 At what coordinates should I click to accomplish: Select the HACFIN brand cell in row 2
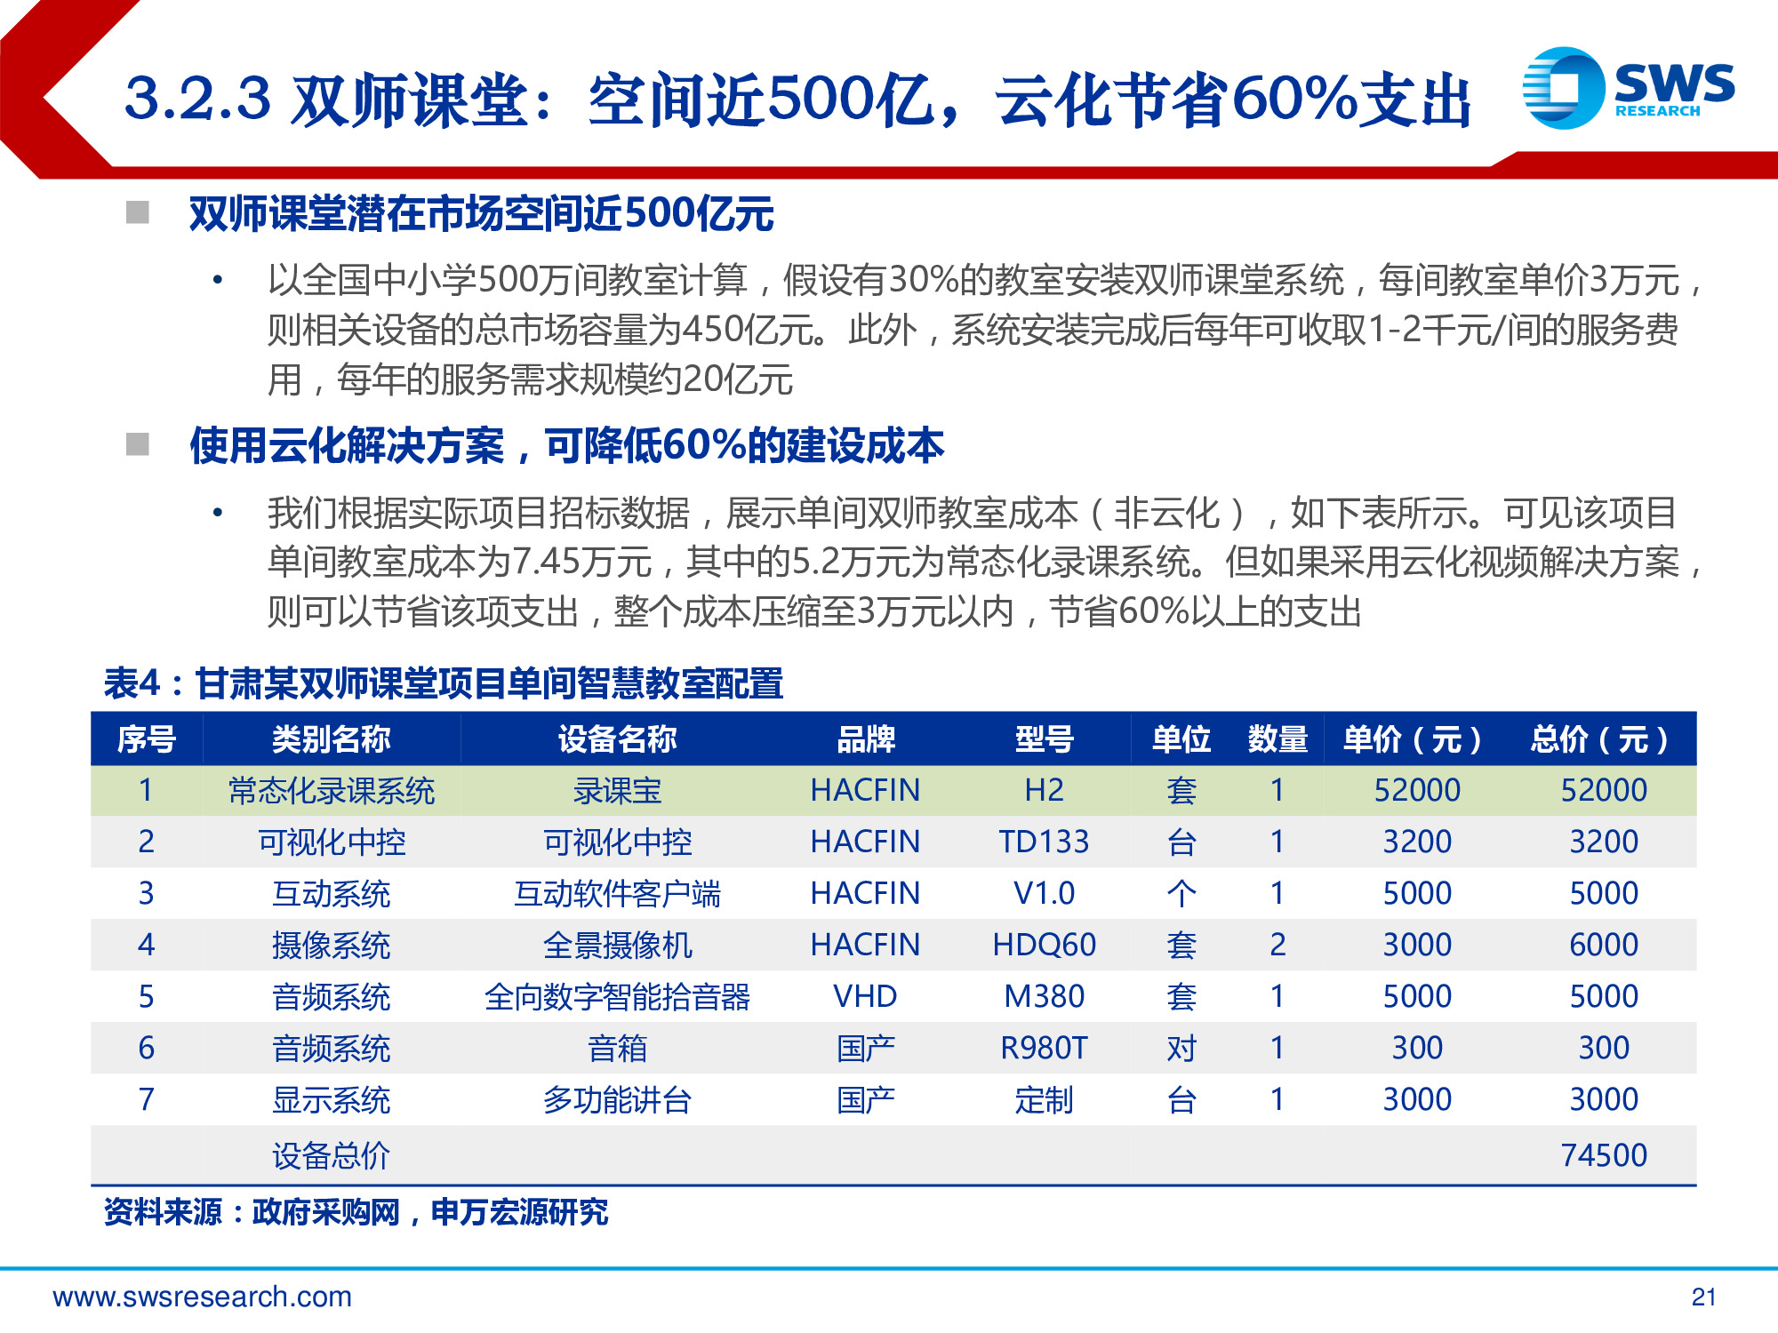coord(867,840)
